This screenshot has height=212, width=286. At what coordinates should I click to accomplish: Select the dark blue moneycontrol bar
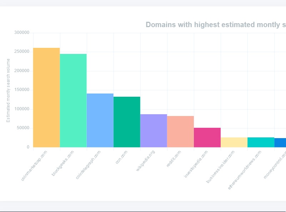click(x=280, y=143)
